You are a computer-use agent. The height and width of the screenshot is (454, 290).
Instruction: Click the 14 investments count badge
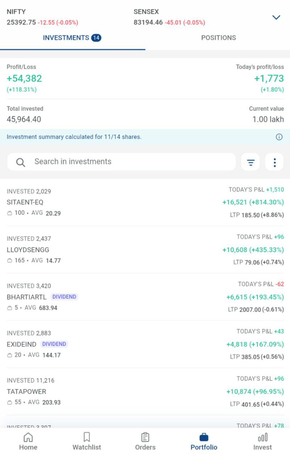pyautogui.click(x=96, y=38)
